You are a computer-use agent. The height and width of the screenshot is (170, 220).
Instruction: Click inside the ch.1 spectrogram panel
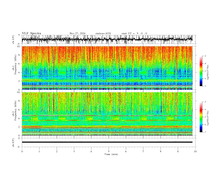point(107,68)
